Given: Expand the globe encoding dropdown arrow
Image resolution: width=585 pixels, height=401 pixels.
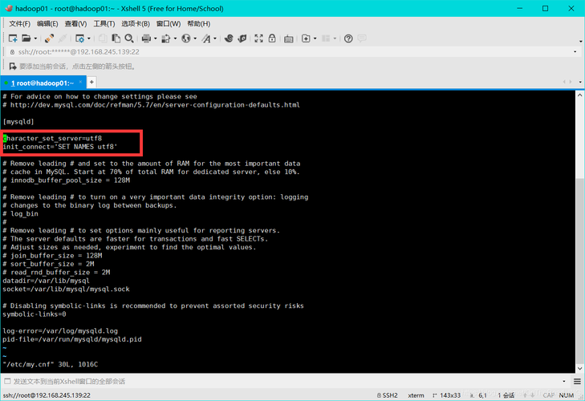Looking at the screenshot, I should pos(195,38).
